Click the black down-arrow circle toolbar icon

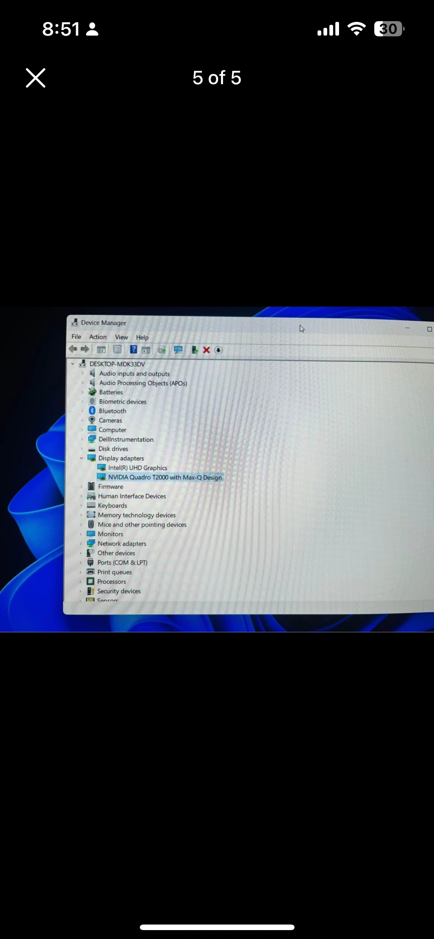tap(218, 350)
